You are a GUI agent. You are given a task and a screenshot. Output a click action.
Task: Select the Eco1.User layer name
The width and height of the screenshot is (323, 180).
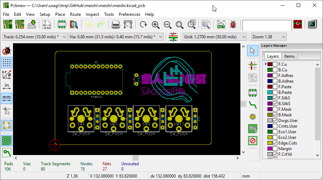(x=287, y=132)
